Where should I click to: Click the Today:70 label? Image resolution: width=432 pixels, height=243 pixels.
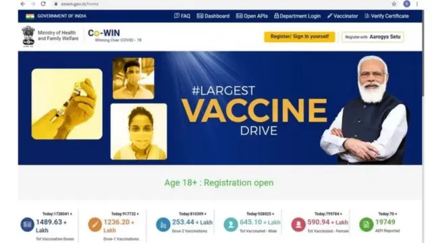(x=388, y=214)
